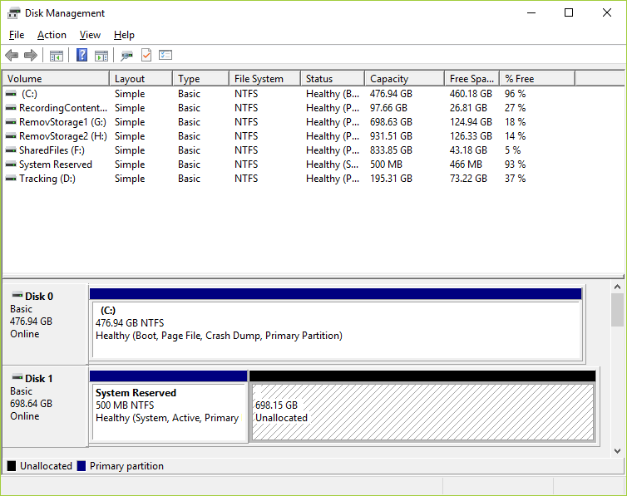
Task: Click the RemovStorage1 (G:) drive icon
Action: 11,122
